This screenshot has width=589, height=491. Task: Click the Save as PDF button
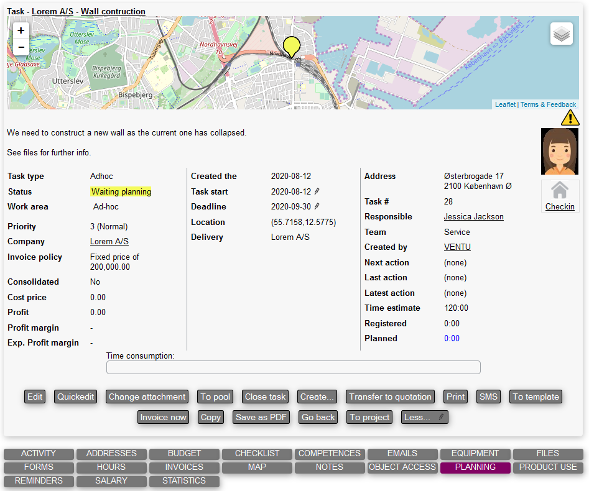[x=261, y=417]
